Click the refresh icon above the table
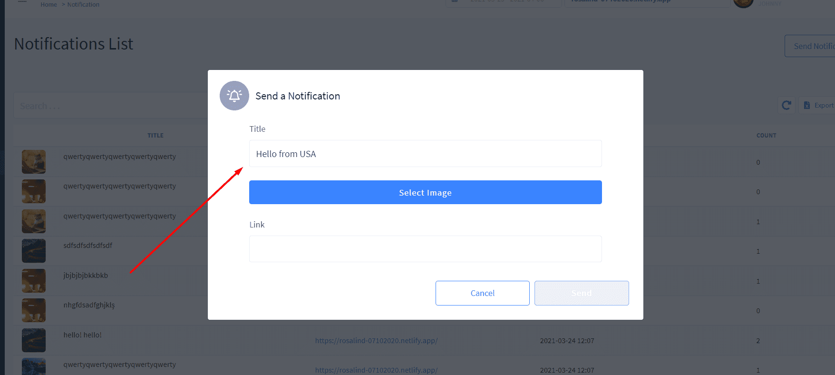The width and height of the screenshot is (835, 375). [786, 105]
